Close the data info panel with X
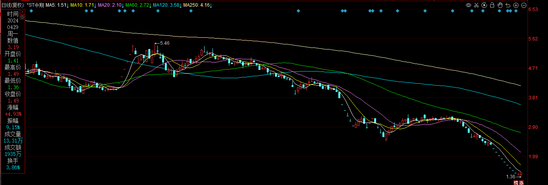 coord(22,12)
